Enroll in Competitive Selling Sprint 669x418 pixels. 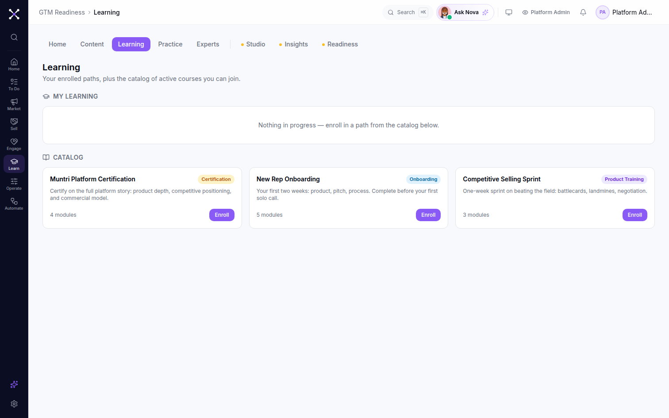pyautogui.click(x=634, y=215)
